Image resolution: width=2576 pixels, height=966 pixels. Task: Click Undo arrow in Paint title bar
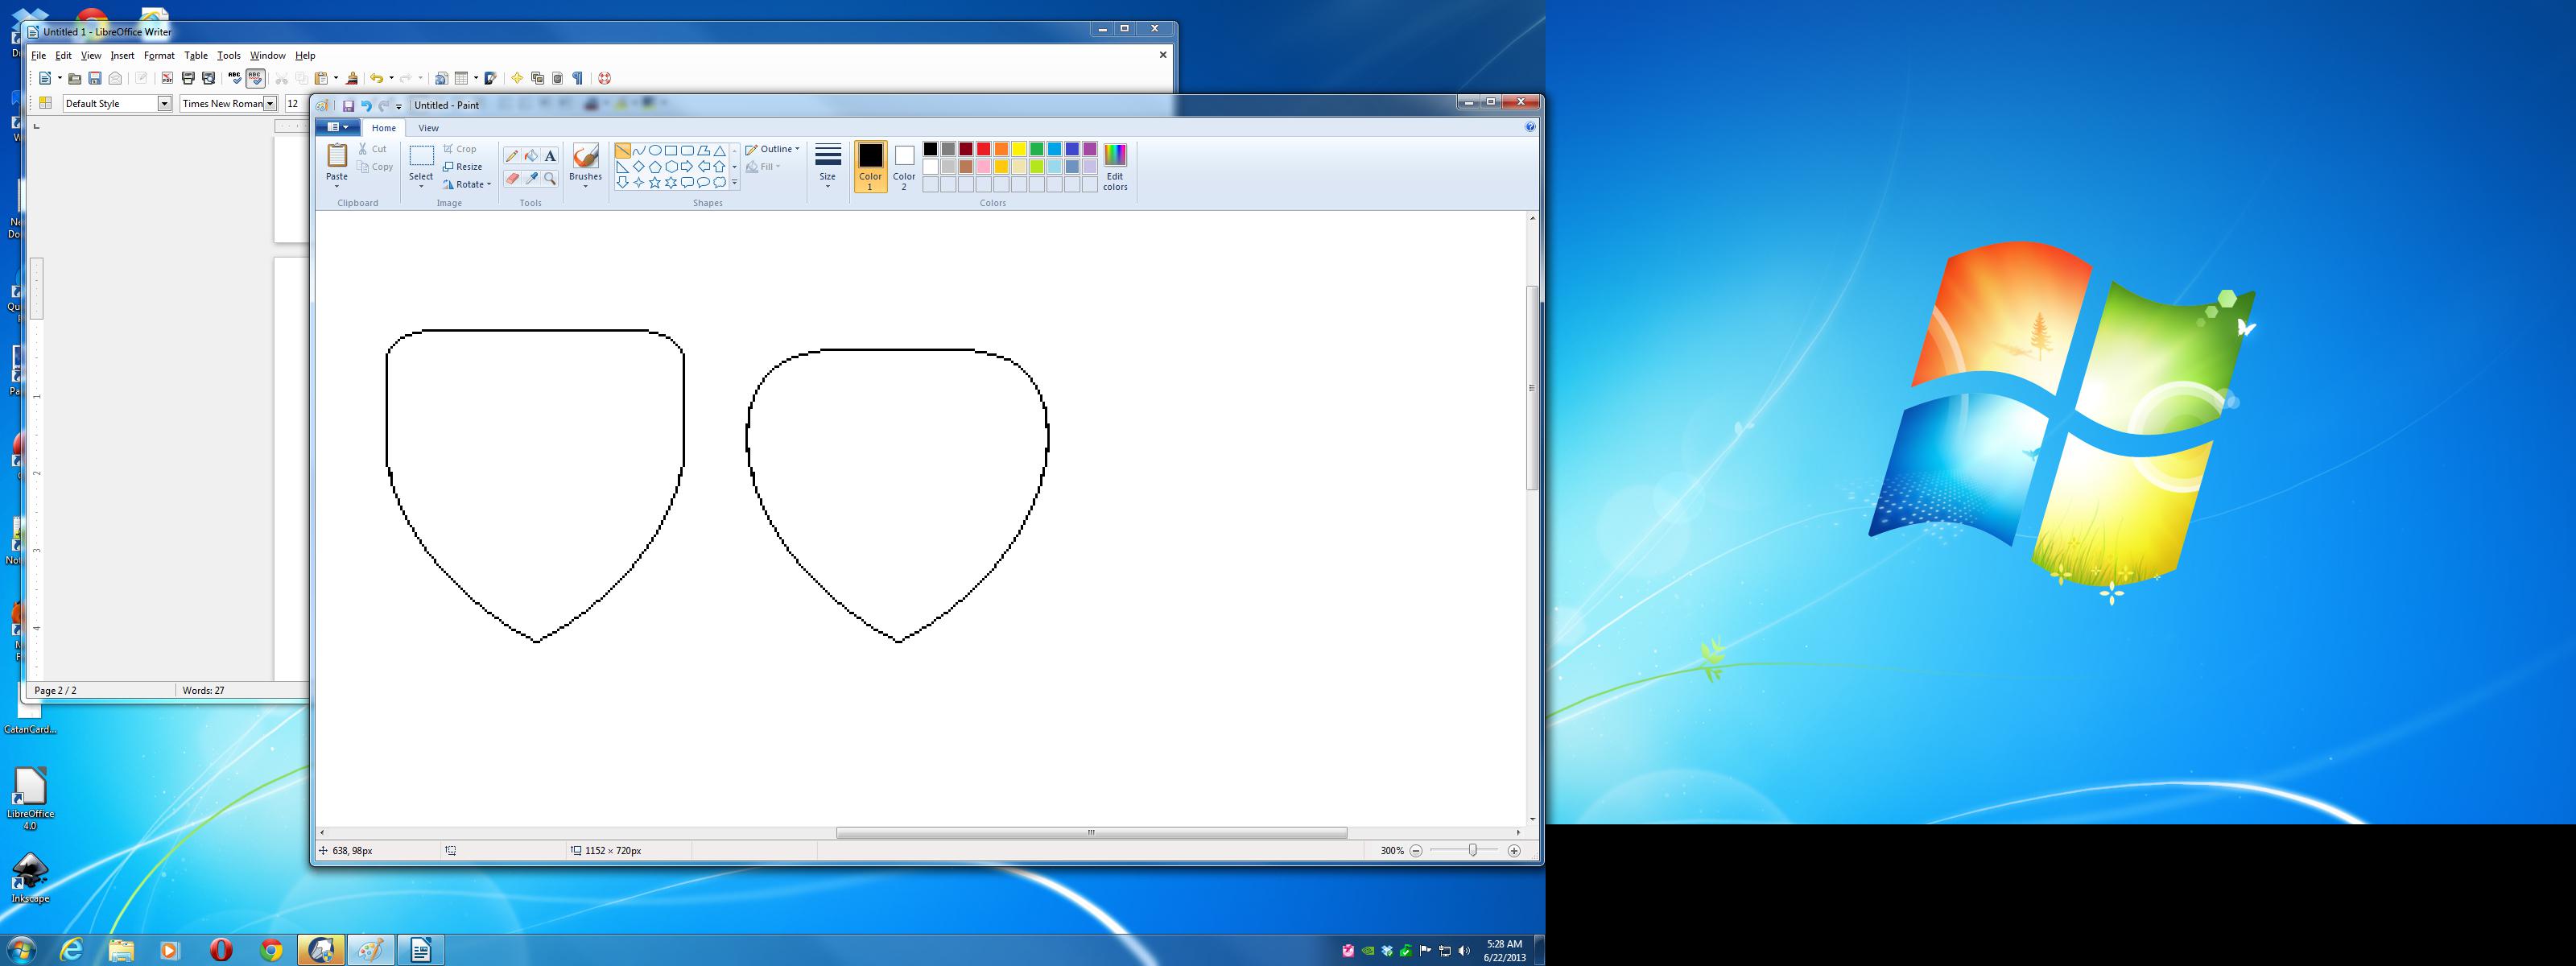(x=366, y=105)
